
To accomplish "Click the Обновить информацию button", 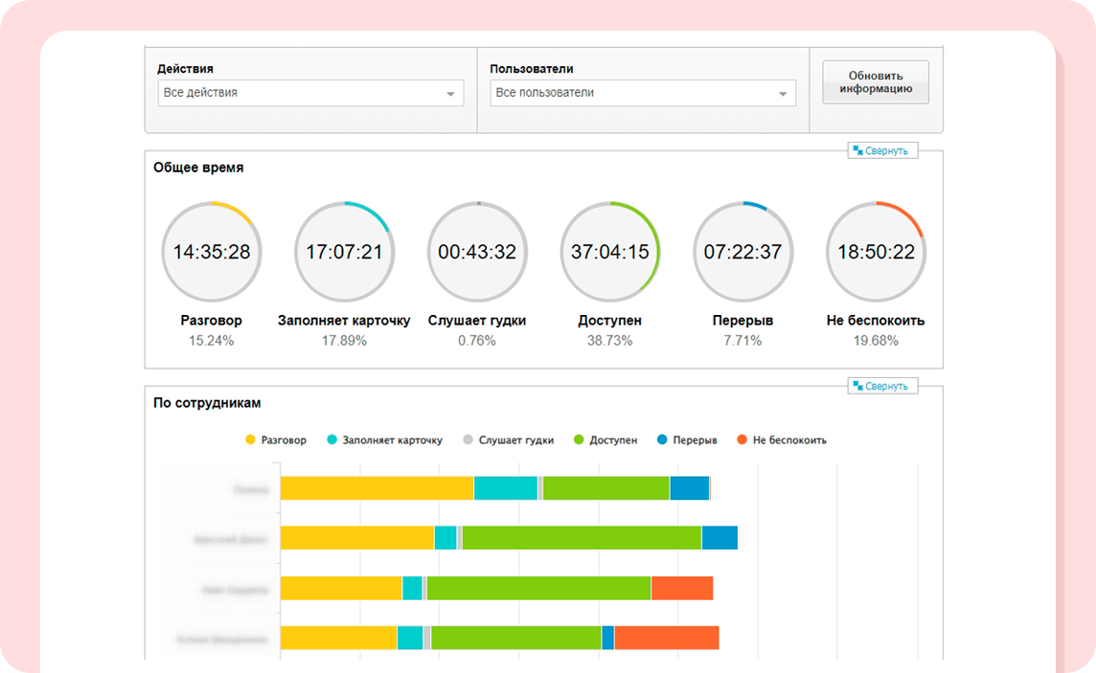I will (x=876, y=82).
